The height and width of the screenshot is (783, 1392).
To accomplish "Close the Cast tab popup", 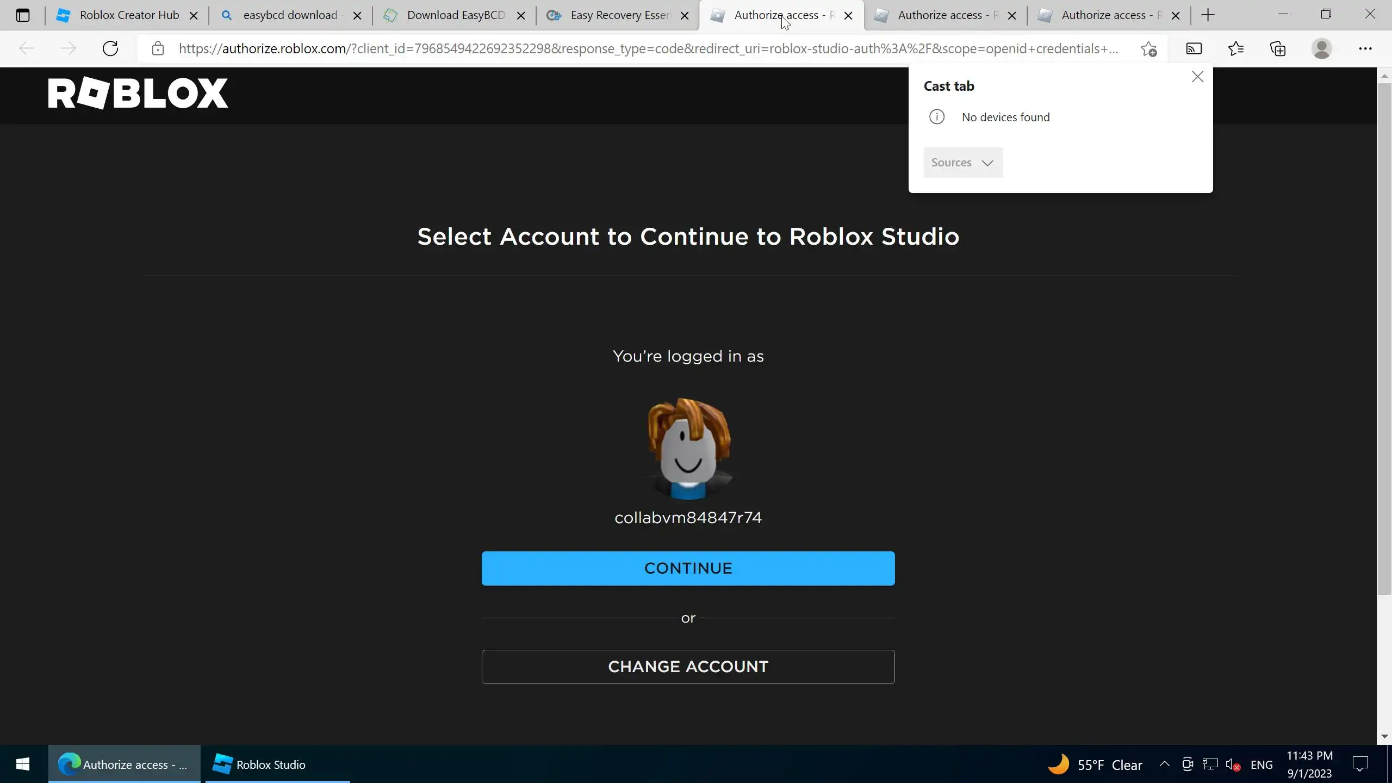I will (1197, 77).
